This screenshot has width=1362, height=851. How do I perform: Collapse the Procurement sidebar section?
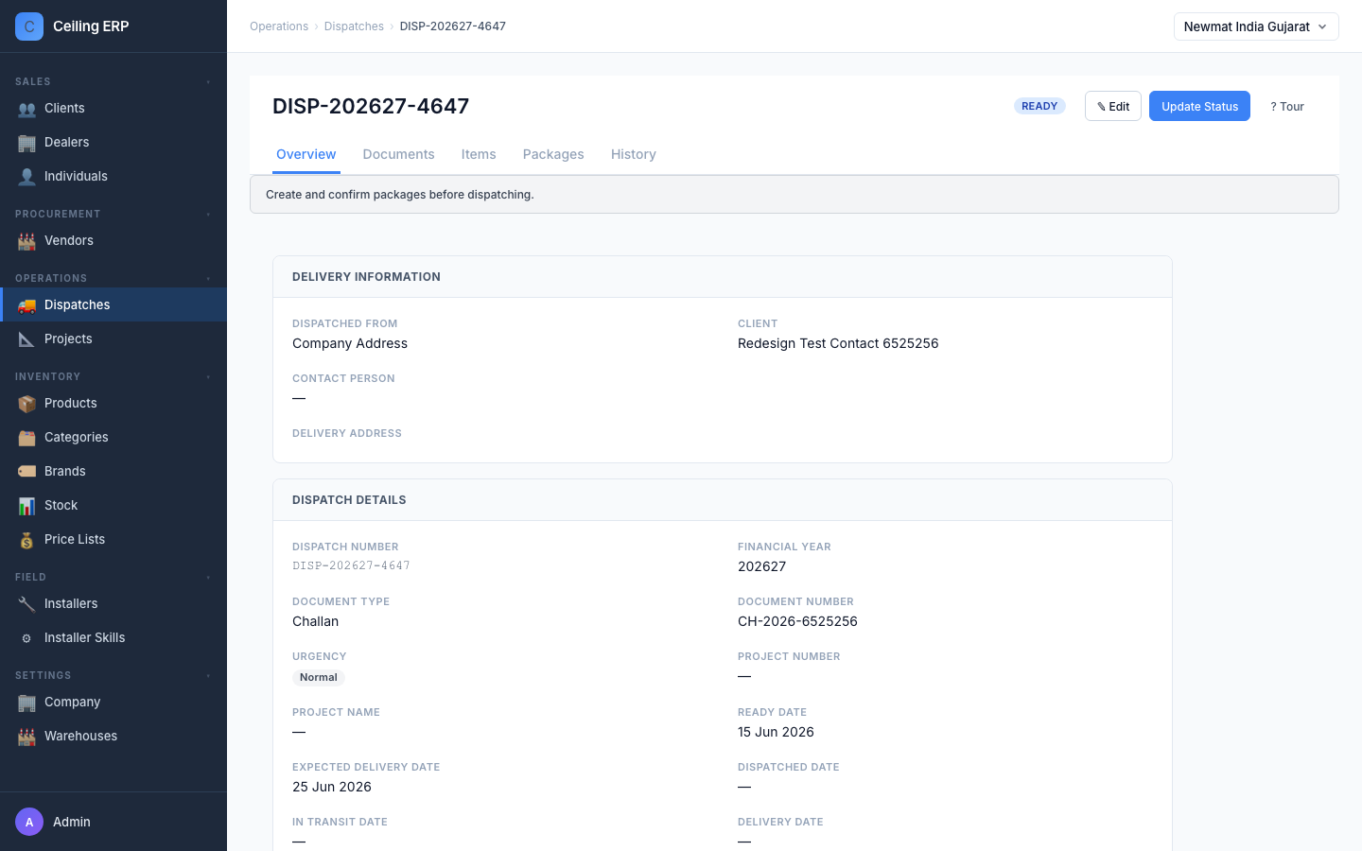(208, 215)
